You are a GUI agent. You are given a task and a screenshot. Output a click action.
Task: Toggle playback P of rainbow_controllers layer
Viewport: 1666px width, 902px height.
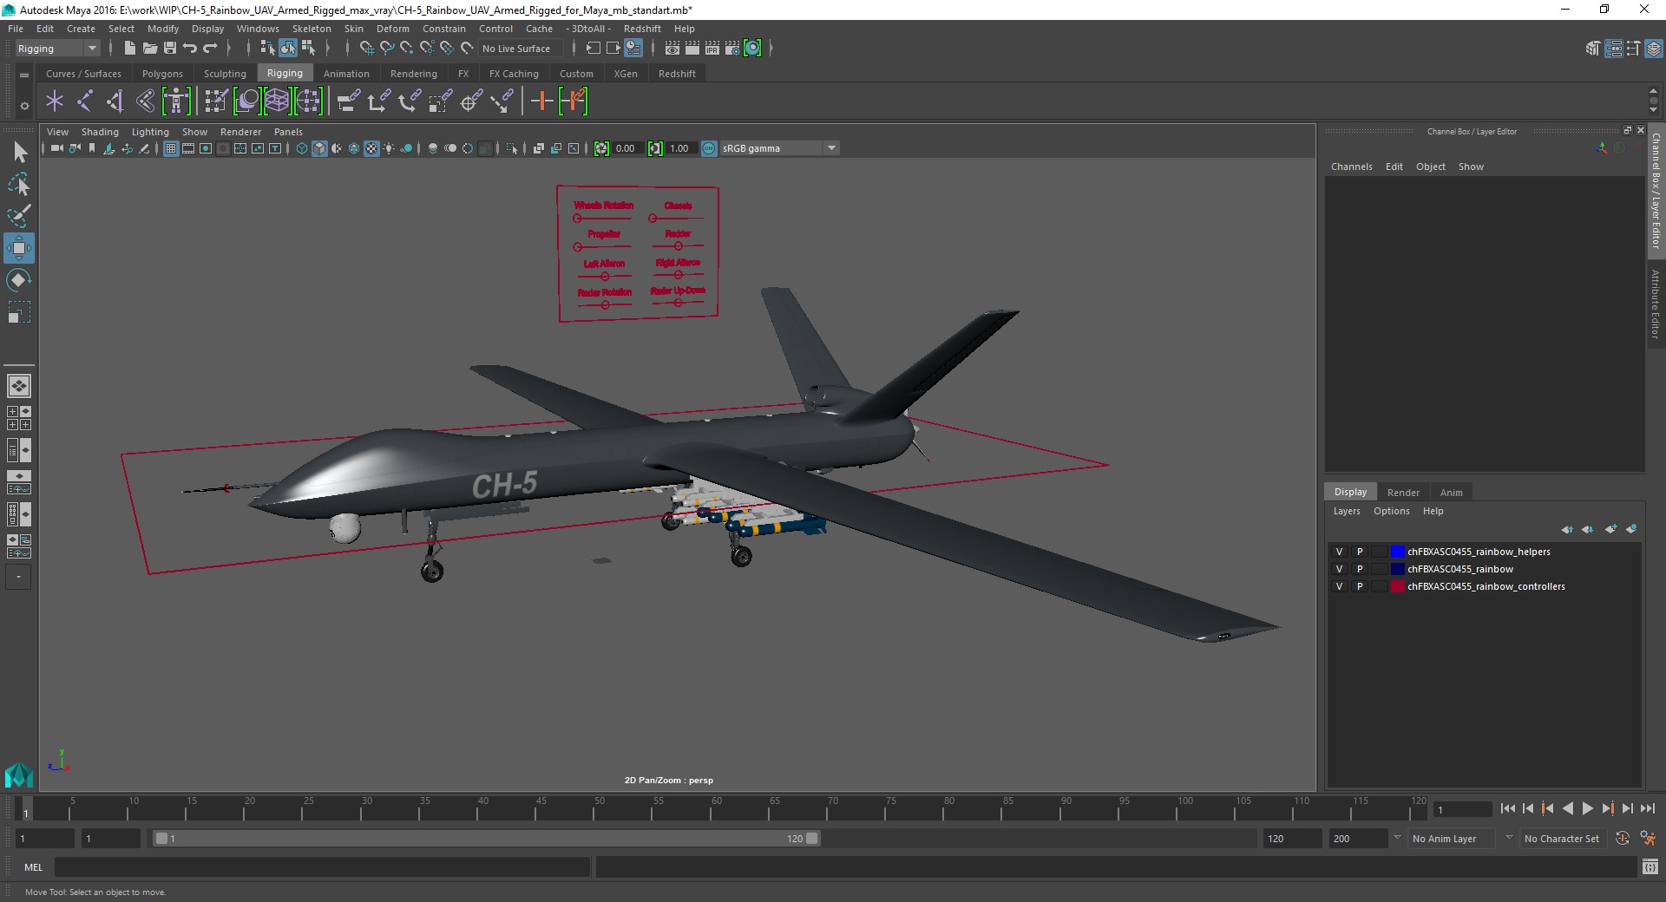click(1360, 586)
